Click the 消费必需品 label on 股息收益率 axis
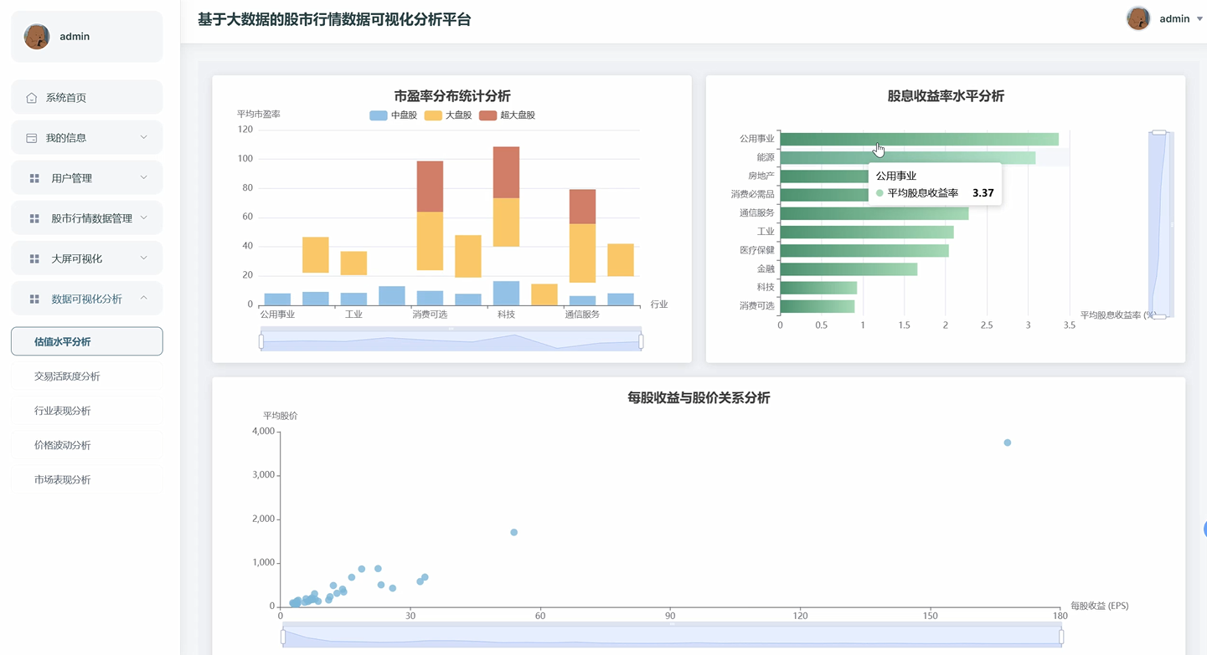This screenshot has width=1207, height=655. [x=752, y=195]
